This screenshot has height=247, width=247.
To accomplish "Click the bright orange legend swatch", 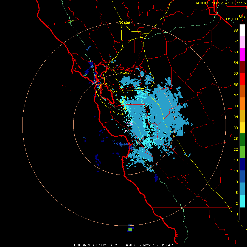I will pyautogui.click(x=242, y=104).
